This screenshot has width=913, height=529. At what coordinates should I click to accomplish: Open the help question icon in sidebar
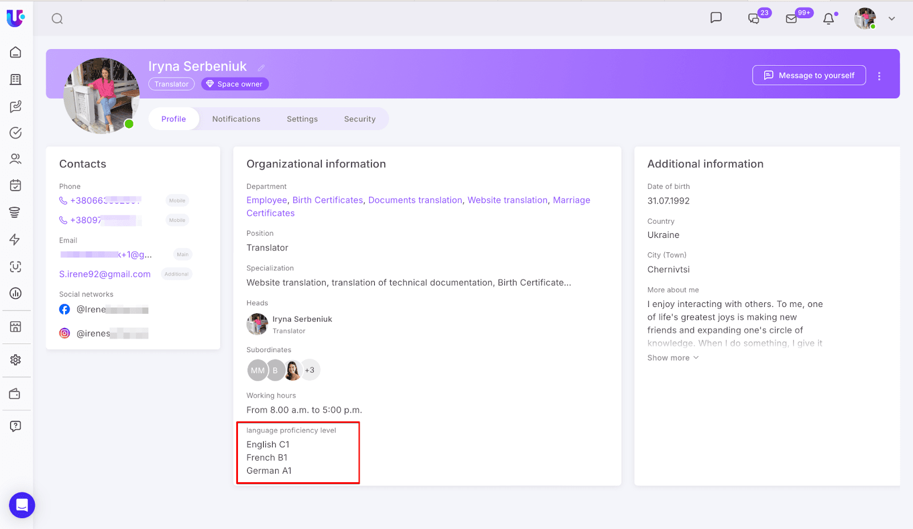15,426
